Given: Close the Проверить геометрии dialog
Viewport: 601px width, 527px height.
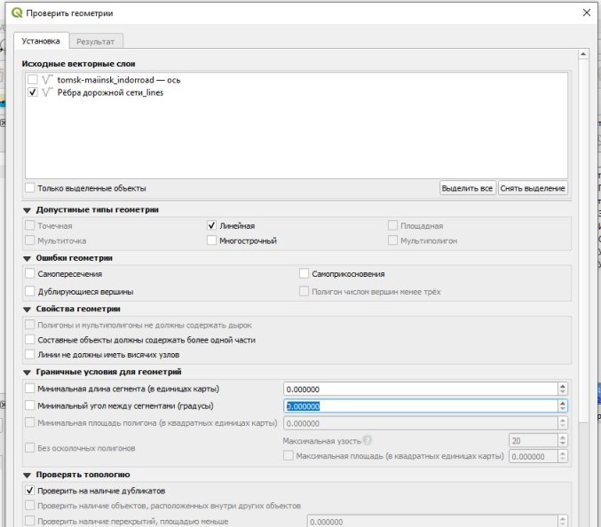Looking at the screenshot, I should (587, 12).
